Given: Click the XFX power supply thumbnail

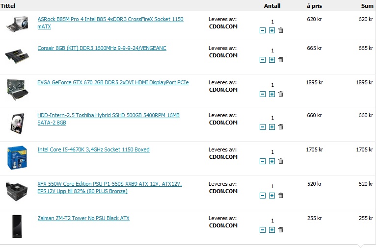Looking at the screenshot, I should click(17, 191).
